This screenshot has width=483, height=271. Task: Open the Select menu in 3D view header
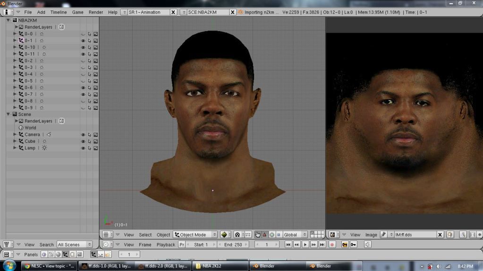(145, 235)
